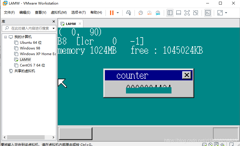
Task: Enter full screen mode
Action: 187,13
